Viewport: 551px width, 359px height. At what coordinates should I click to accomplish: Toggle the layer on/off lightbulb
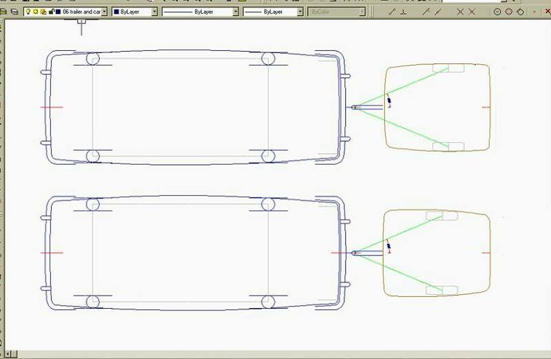click(x=28, y=12)
